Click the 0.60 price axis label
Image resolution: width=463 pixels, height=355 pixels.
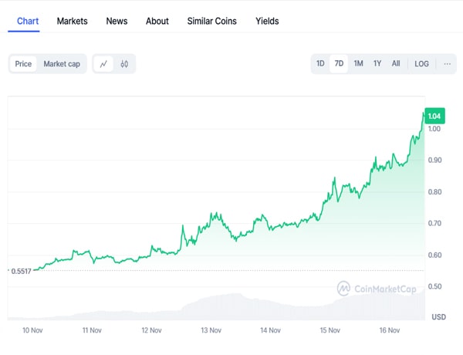tap(434, 255)
